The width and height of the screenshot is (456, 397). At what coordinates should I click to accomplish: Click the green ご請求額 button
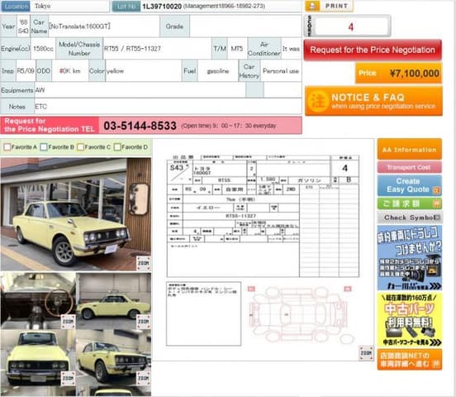[x=409, y=203]
